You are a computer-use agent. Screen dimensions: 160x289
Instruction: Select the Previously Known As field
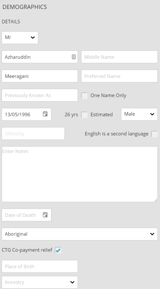(x=40, y=95)
